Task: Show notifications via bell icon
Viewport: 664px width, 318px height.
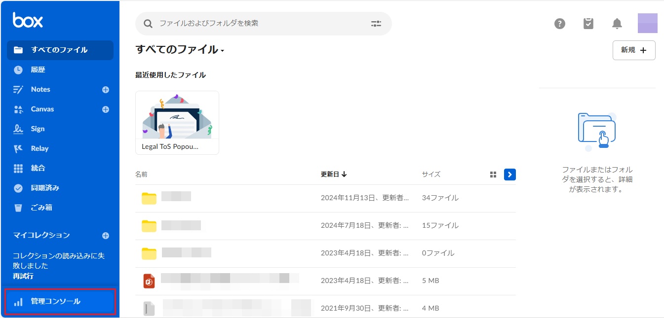Action: tap(617, 24)
